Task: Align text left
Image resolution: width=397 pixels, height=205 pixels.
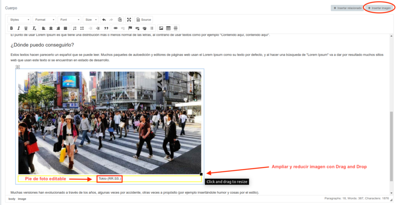Action: pos(43,28)
